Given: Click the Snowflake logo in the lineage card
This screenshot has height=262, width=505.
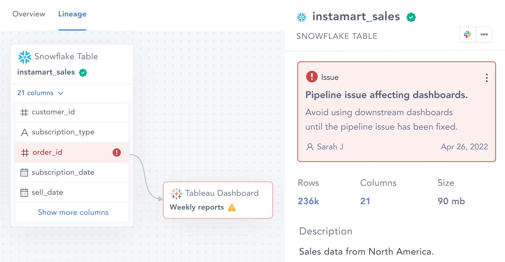Looking at the screenshot, I should pos(25,57).
